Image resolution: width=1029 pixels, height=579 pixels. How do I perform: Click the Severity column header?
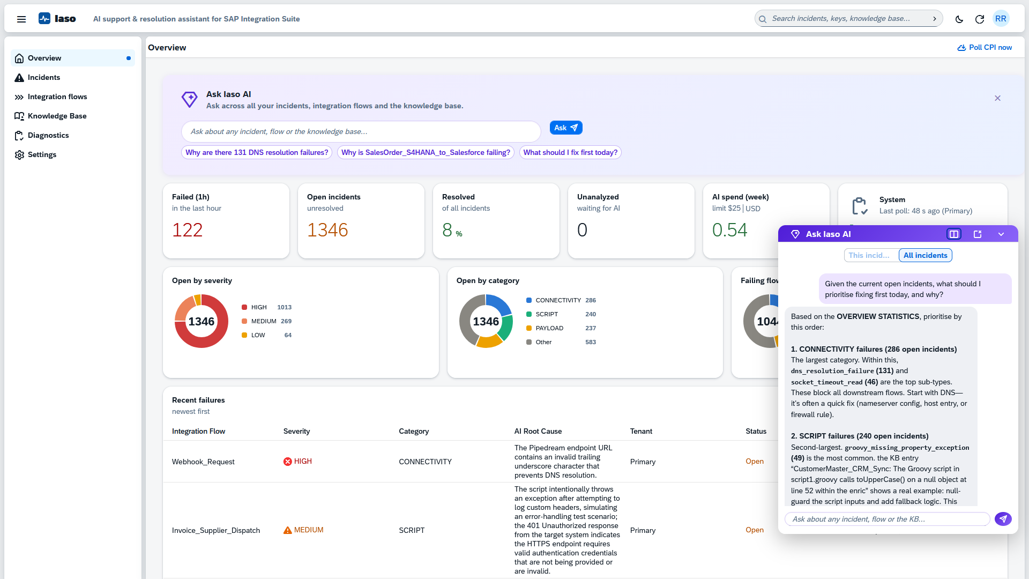296,431
